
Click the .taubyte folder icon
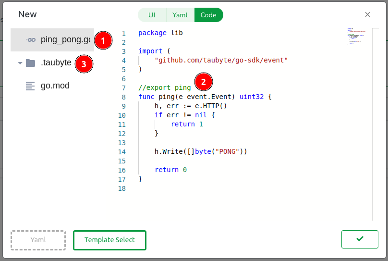click(31, 63)
